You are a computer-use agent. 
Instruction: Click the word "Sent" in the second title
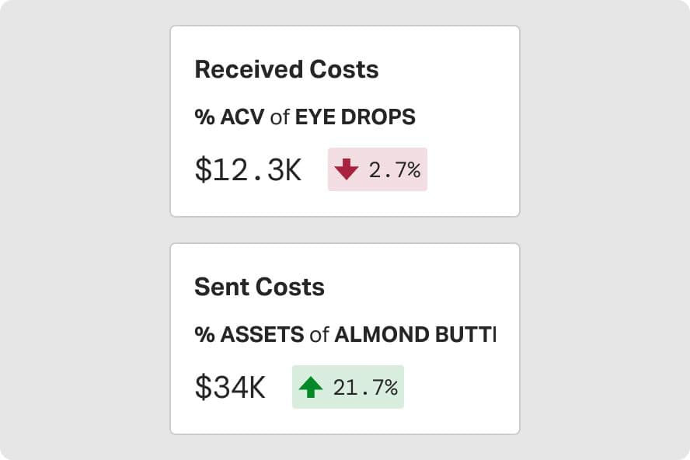217,287
